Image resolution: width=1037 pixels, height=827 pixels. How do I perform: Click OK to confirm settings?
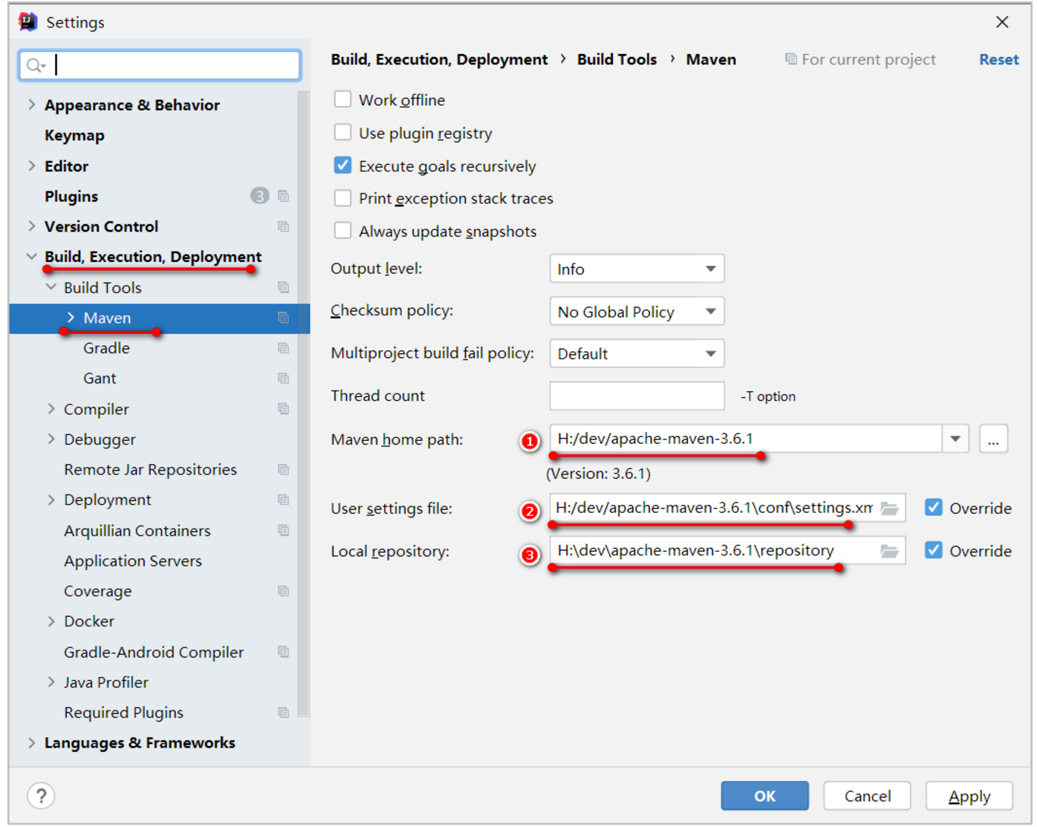[x=764, y=796]
